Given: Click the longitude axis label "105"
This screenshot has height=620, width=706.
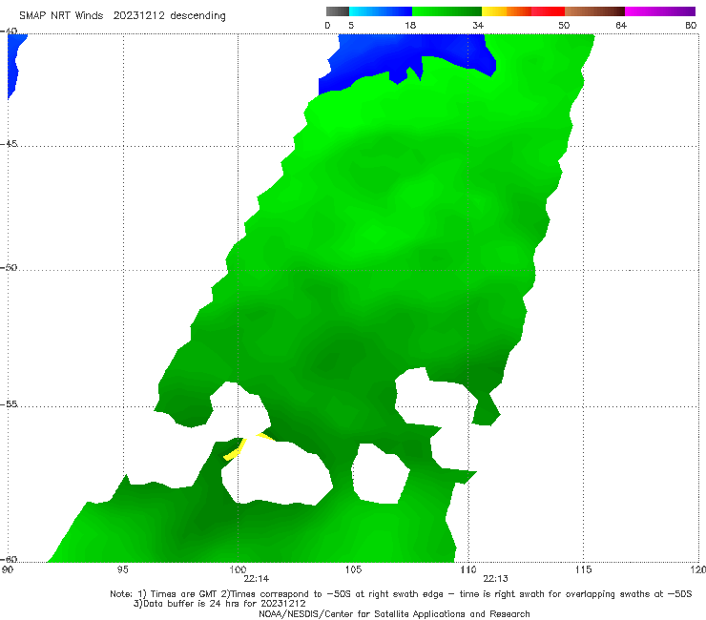Looking at the screenshot, I should pos(353,570).
